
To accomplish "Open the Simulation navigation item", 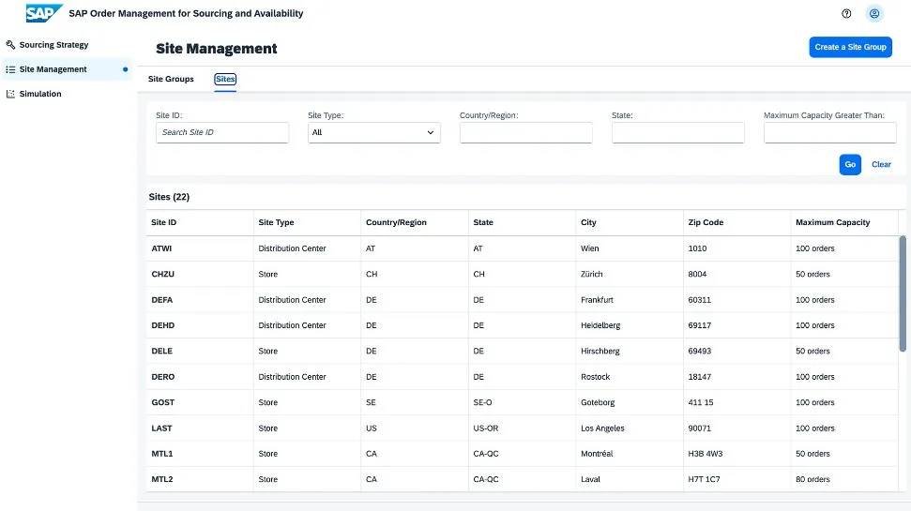I will coord(40,94).
